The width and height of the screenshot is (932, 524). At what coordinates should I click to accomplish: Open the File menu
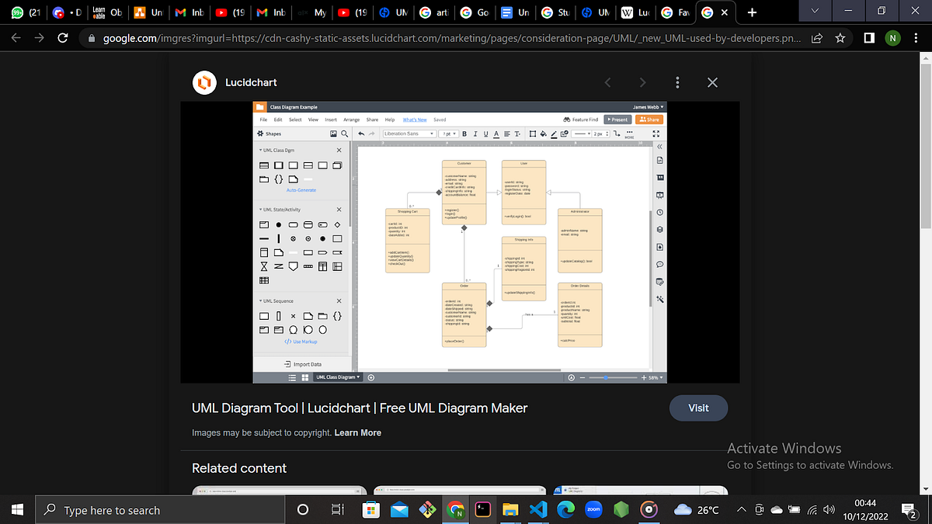[x=264, y=120]
